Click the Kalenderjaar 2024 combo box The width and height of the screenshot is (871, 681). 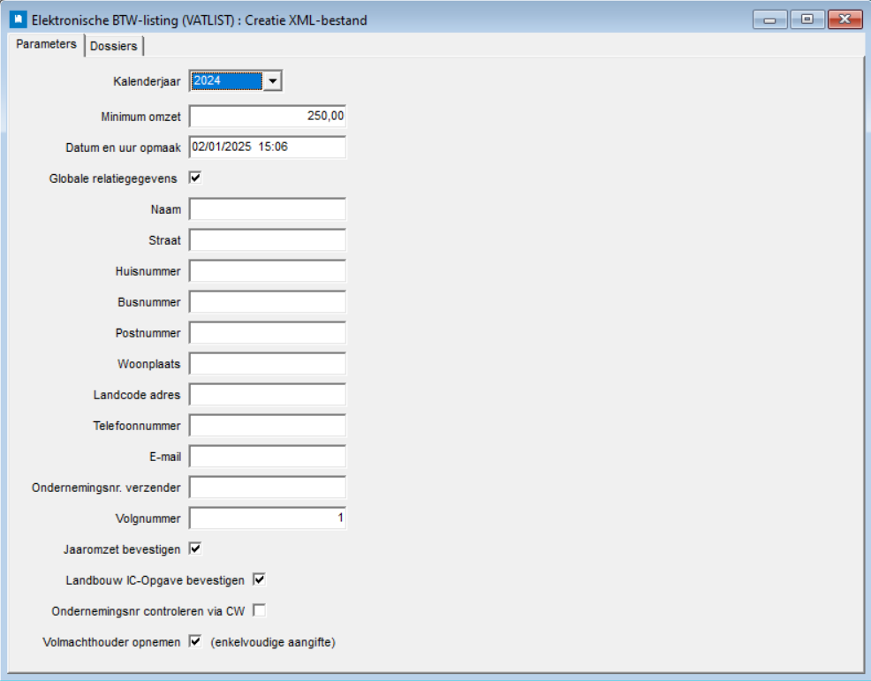[x=227, y=81]
